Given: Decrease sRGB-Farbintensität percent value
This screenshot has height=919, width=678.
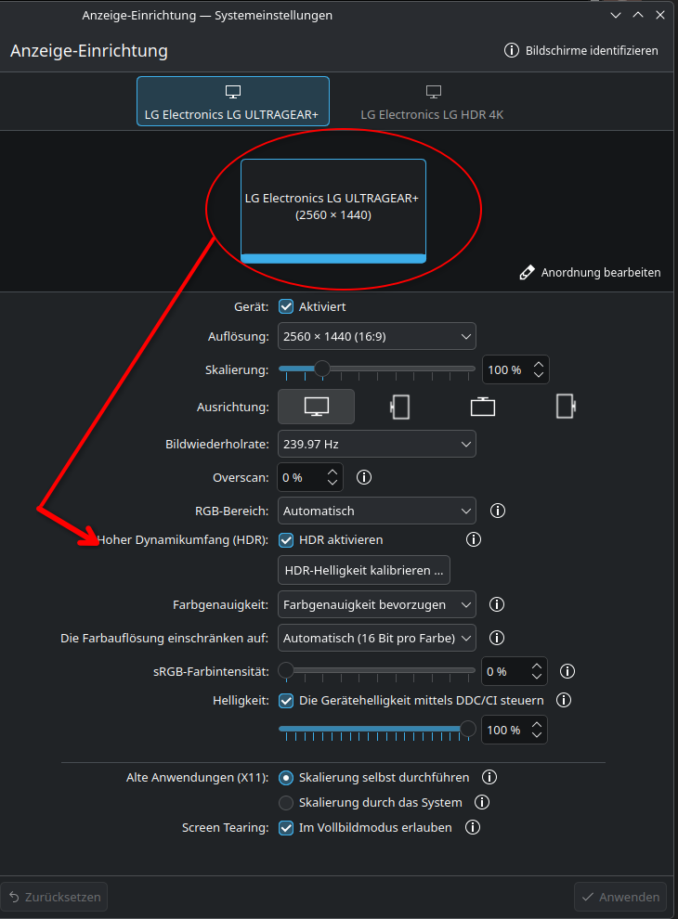Looking at the screenshot, I should coord(537,677).
